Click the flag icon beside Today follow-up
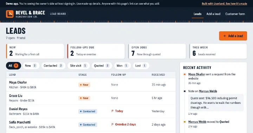Viewport: 253px width, 133px height. 112,111
